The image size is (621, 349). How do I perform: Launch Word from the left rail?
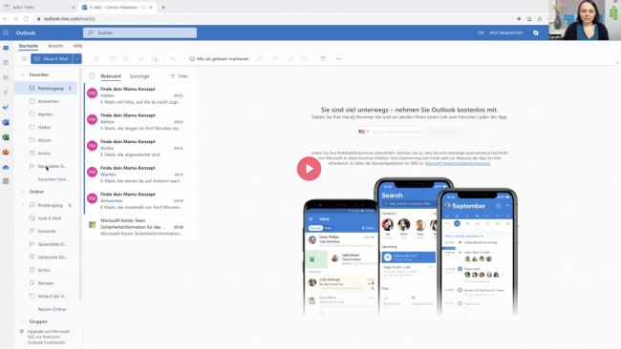(6, 122)
